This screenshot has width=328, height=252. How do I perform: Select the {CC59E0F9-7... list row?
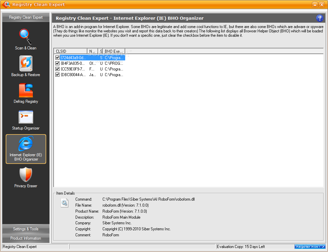[x=90, y=69]
